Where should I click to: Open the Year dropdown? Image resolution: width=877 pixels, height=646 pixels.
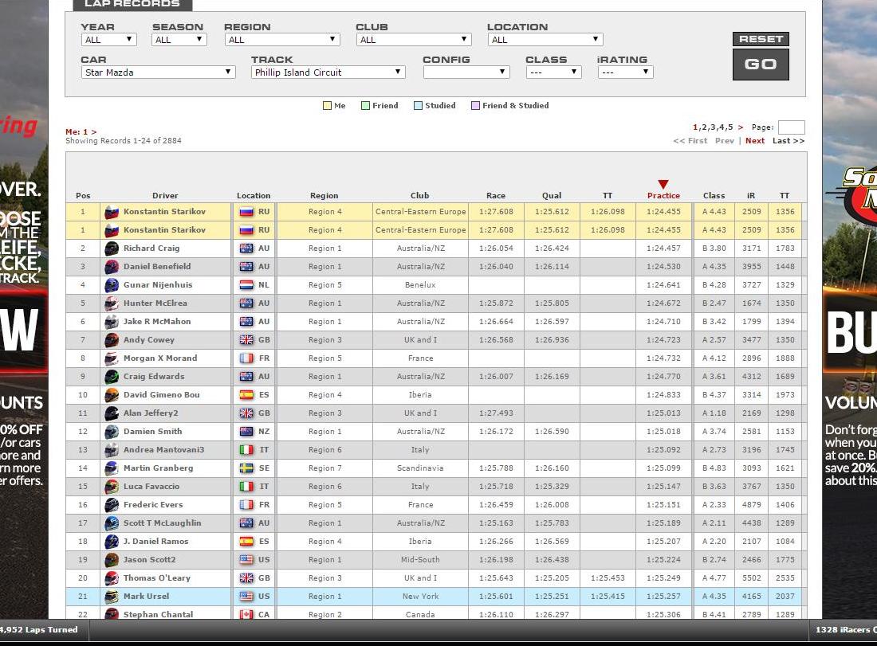click(x=108, y=40)
